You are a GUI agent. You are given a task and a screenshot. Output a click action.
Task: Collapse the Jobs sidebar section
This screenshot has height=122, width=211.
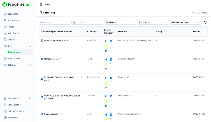click(x=30, y=46)
